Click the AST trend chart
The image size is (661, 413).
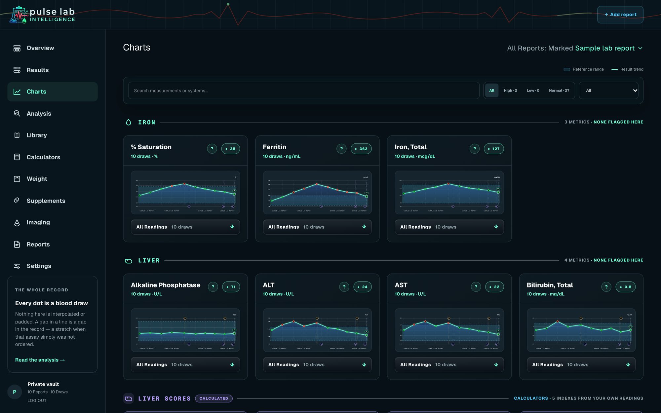(449, 330)
